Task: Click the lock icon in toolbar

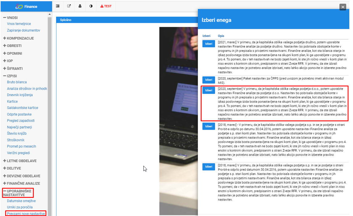Action: tap(80, 6)
